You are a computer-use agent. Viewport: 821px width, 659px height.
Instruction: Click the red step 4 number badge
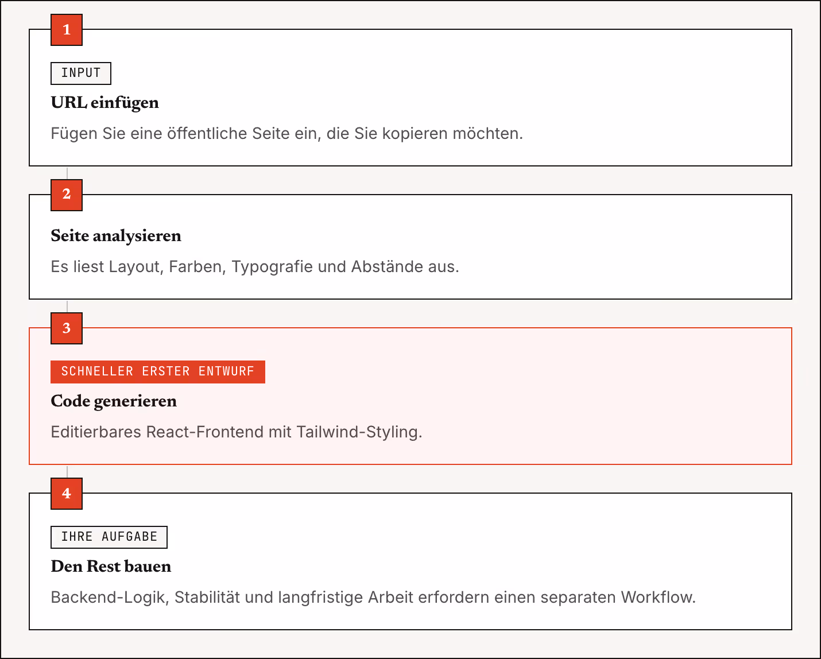pyautogui.click(x=67, y=494)
